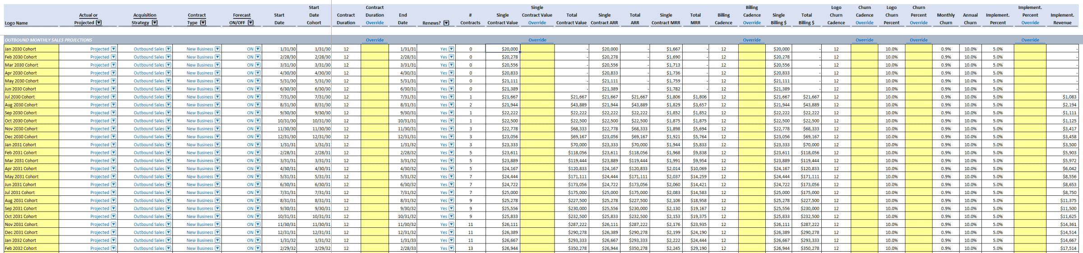This screenshot has height=253, width=1083.
Task: Select the Jan 2030 Cohort logo name cell
Action: tap(31, 49)
